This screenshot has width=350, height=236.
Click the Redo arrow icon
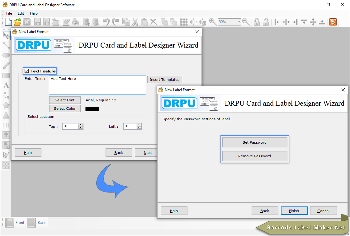[116, 22]
